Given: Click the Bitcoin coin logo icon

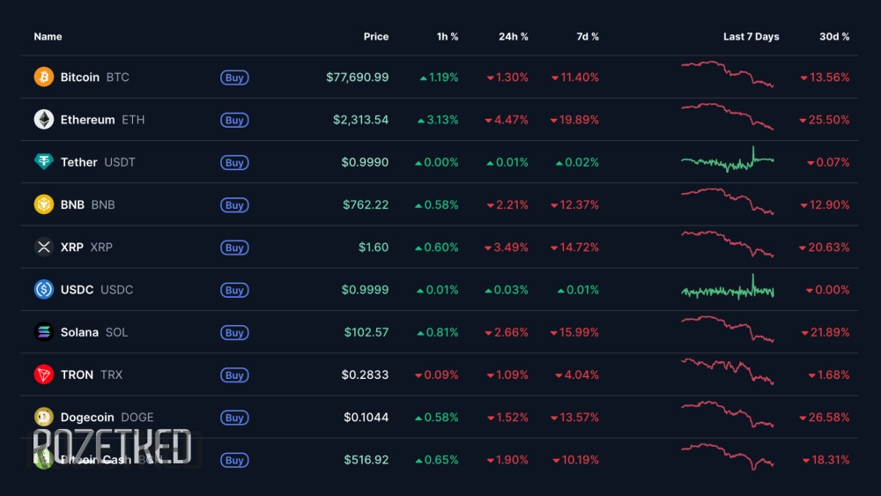Looking at the screenshot, I should tap(44, 78).
